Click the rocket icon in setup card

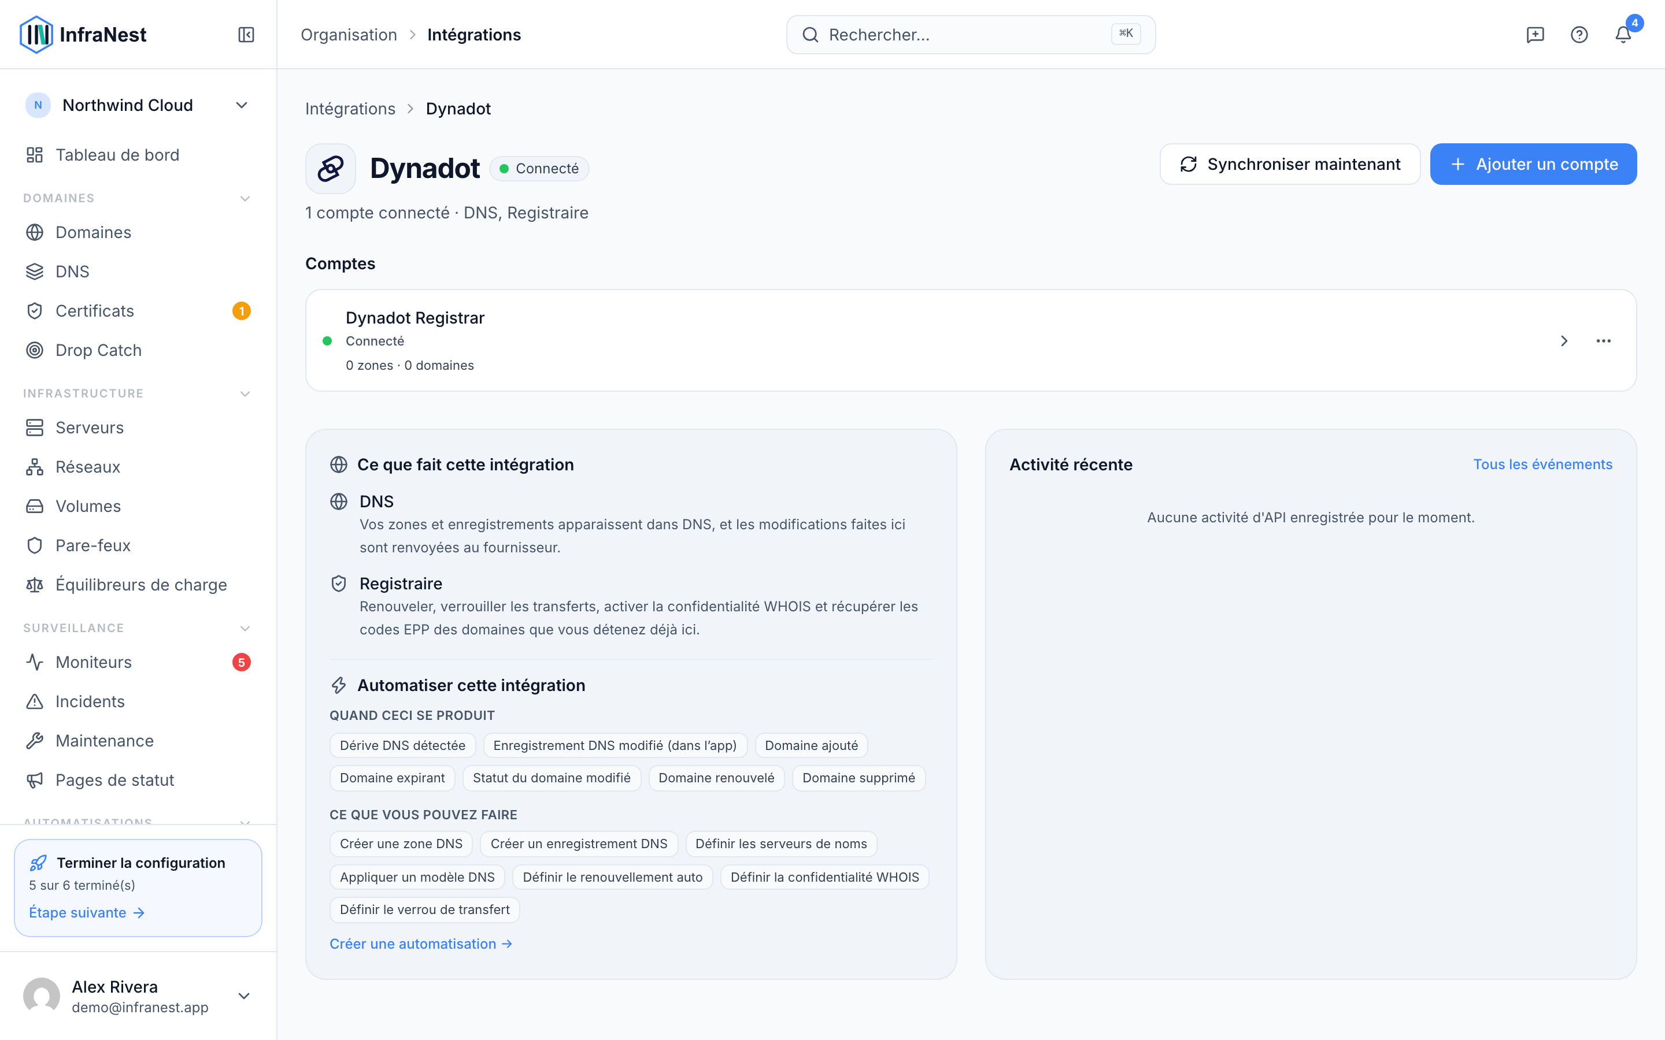click(x=39, y=863)
